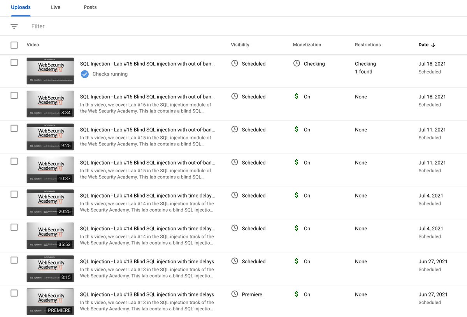Open the thumbnail labeled PREMIERE
467x317 pixels.
(x=50, y=302)
